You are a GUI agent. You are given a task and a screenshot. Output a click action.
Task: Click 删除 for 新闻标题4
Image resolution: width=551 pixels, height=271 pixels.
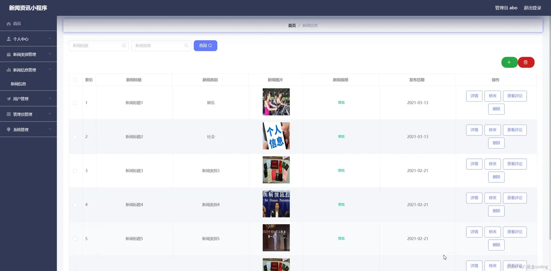[x=496, y=211]
